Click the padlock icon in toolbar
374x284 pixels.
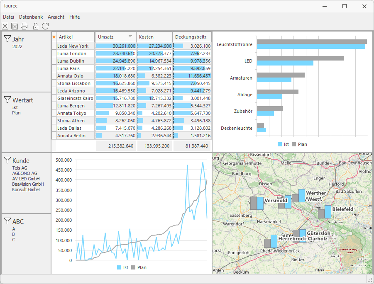pos(36,27)
